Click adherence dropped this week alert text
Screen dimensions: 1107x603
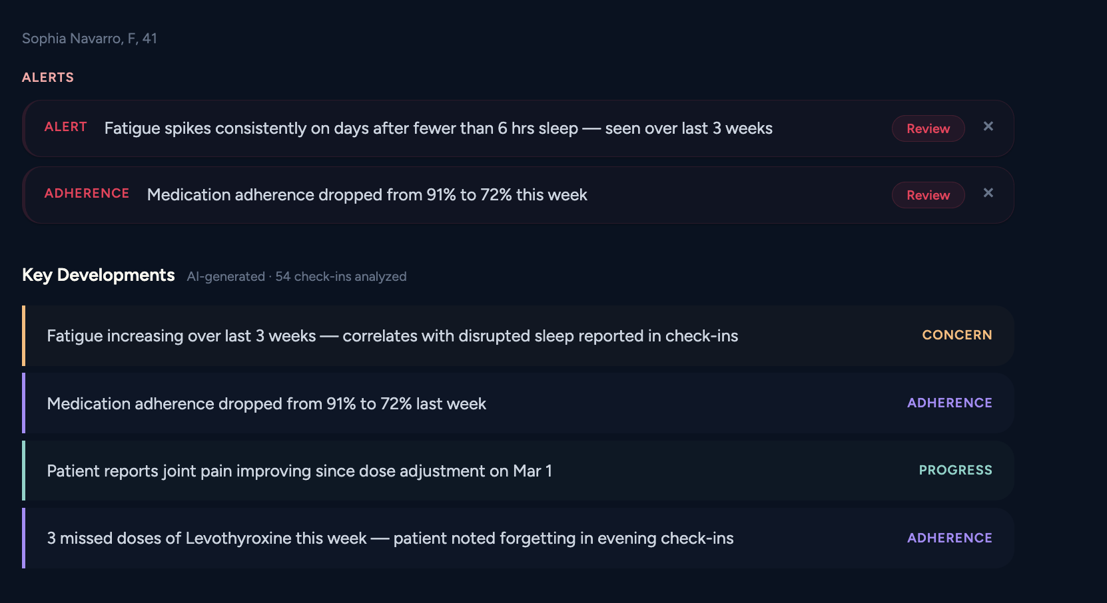367,195
